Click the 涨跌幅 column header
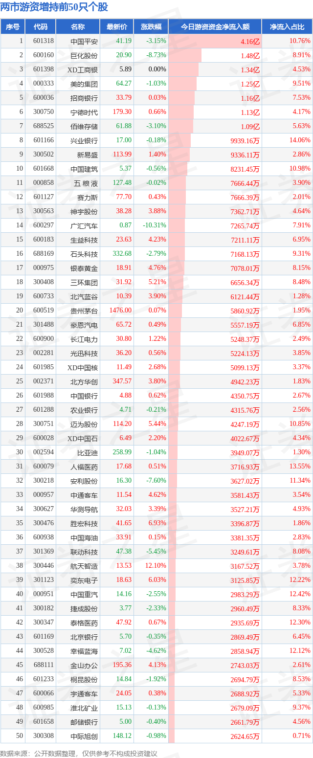313x758 pixels. [151, 27]
